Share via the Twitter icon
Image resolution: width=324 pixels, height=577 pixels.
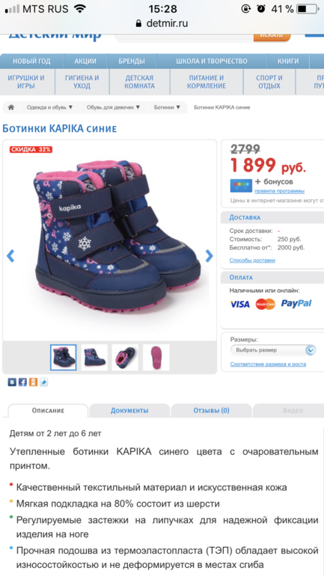tap(44, 382)
